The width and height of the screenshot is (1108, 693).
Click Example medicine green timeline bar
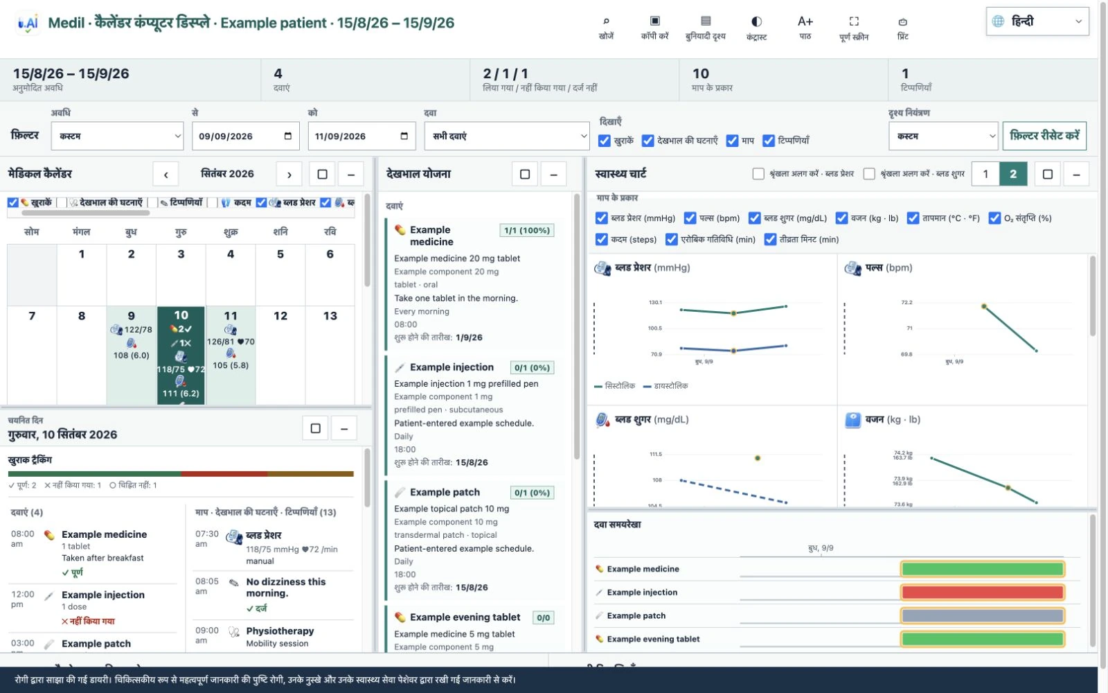[982, 569]
